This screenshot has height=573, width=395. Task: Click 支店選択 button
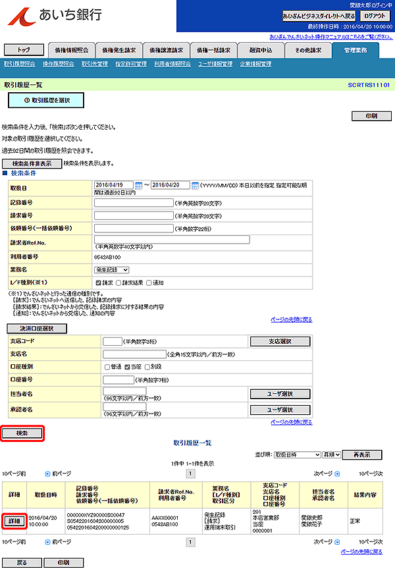[280, 341]
